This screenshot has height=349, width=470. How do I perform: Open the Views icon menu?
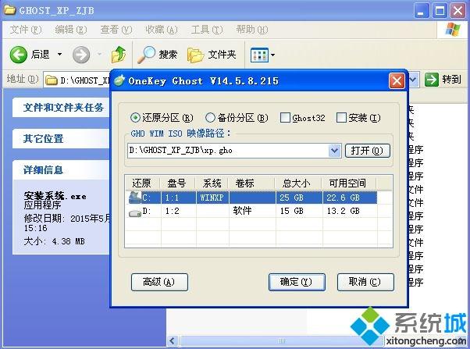pyautogui.click(x=259, y=55)
